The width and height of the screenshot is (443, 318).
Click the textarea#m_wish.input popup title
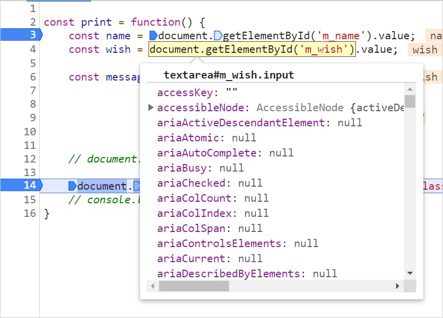click(x=229, y=75)
